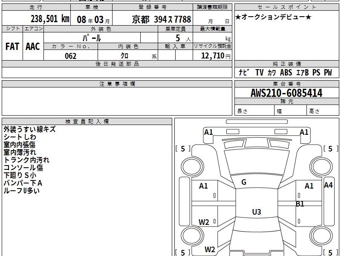Click the seating capacity 5 人

pos(183,38)
